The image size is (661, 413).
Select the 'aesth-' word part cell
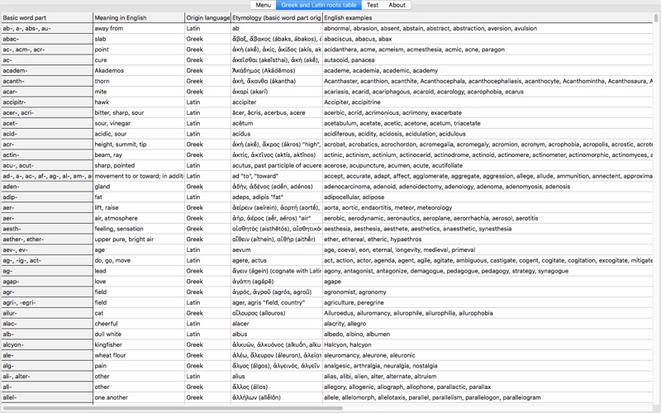(x=46, y=229)
